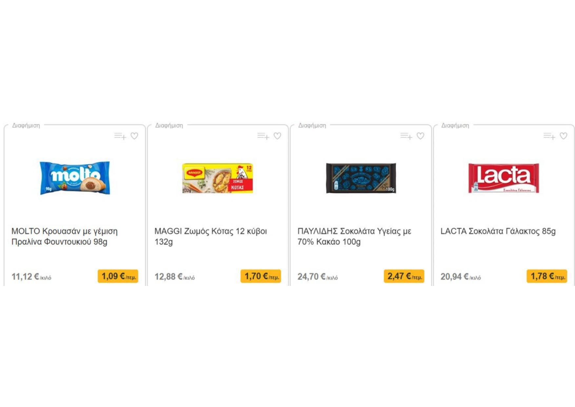Click the 1,09 € price button
575x407 pixels.
118,276
